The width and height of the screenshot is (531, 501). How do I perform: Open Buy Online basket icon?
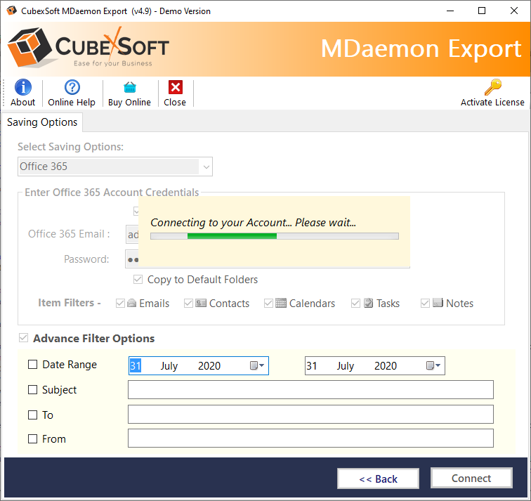[x=129, y=87]
